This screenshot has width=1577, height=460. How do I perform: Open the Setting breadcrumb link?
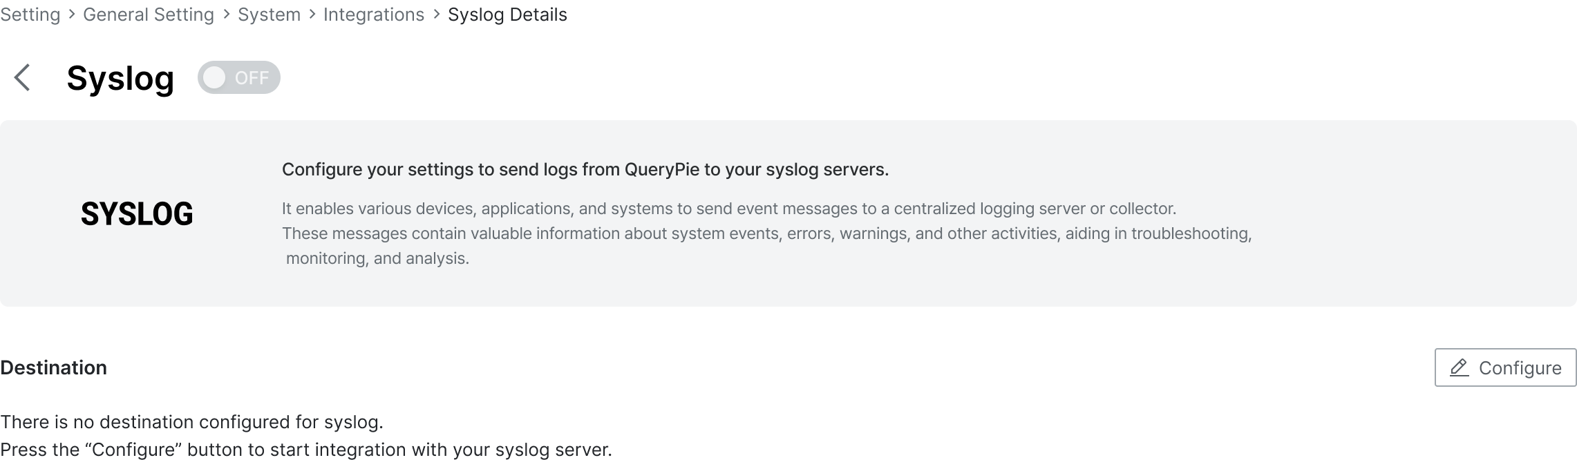[30, 15]
